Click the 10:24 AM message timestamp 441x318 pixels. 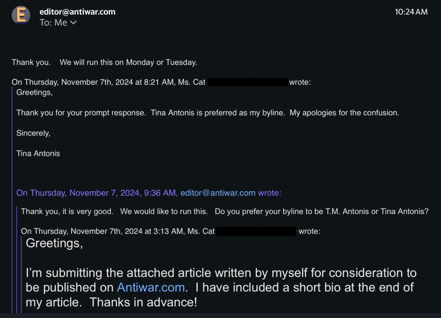[411, 12]
